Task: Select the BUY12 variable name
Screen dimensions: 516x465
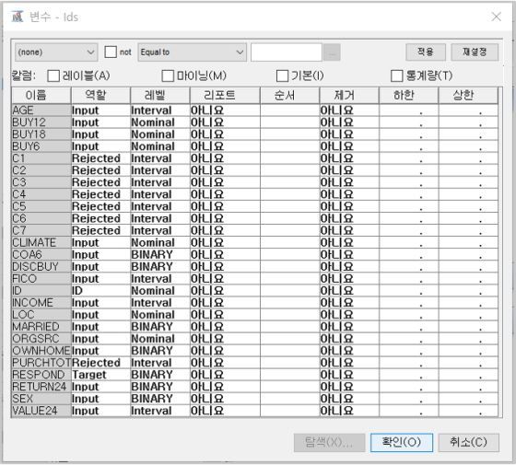Action: coord(41,122)
